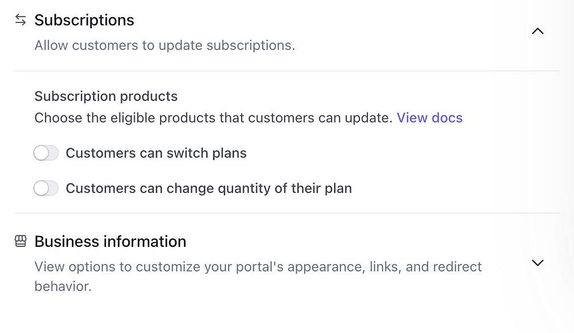Viewport: 574px width, 333px height.
Task: Toggle Customers can change quantity switch
Action: click(46, 188)
